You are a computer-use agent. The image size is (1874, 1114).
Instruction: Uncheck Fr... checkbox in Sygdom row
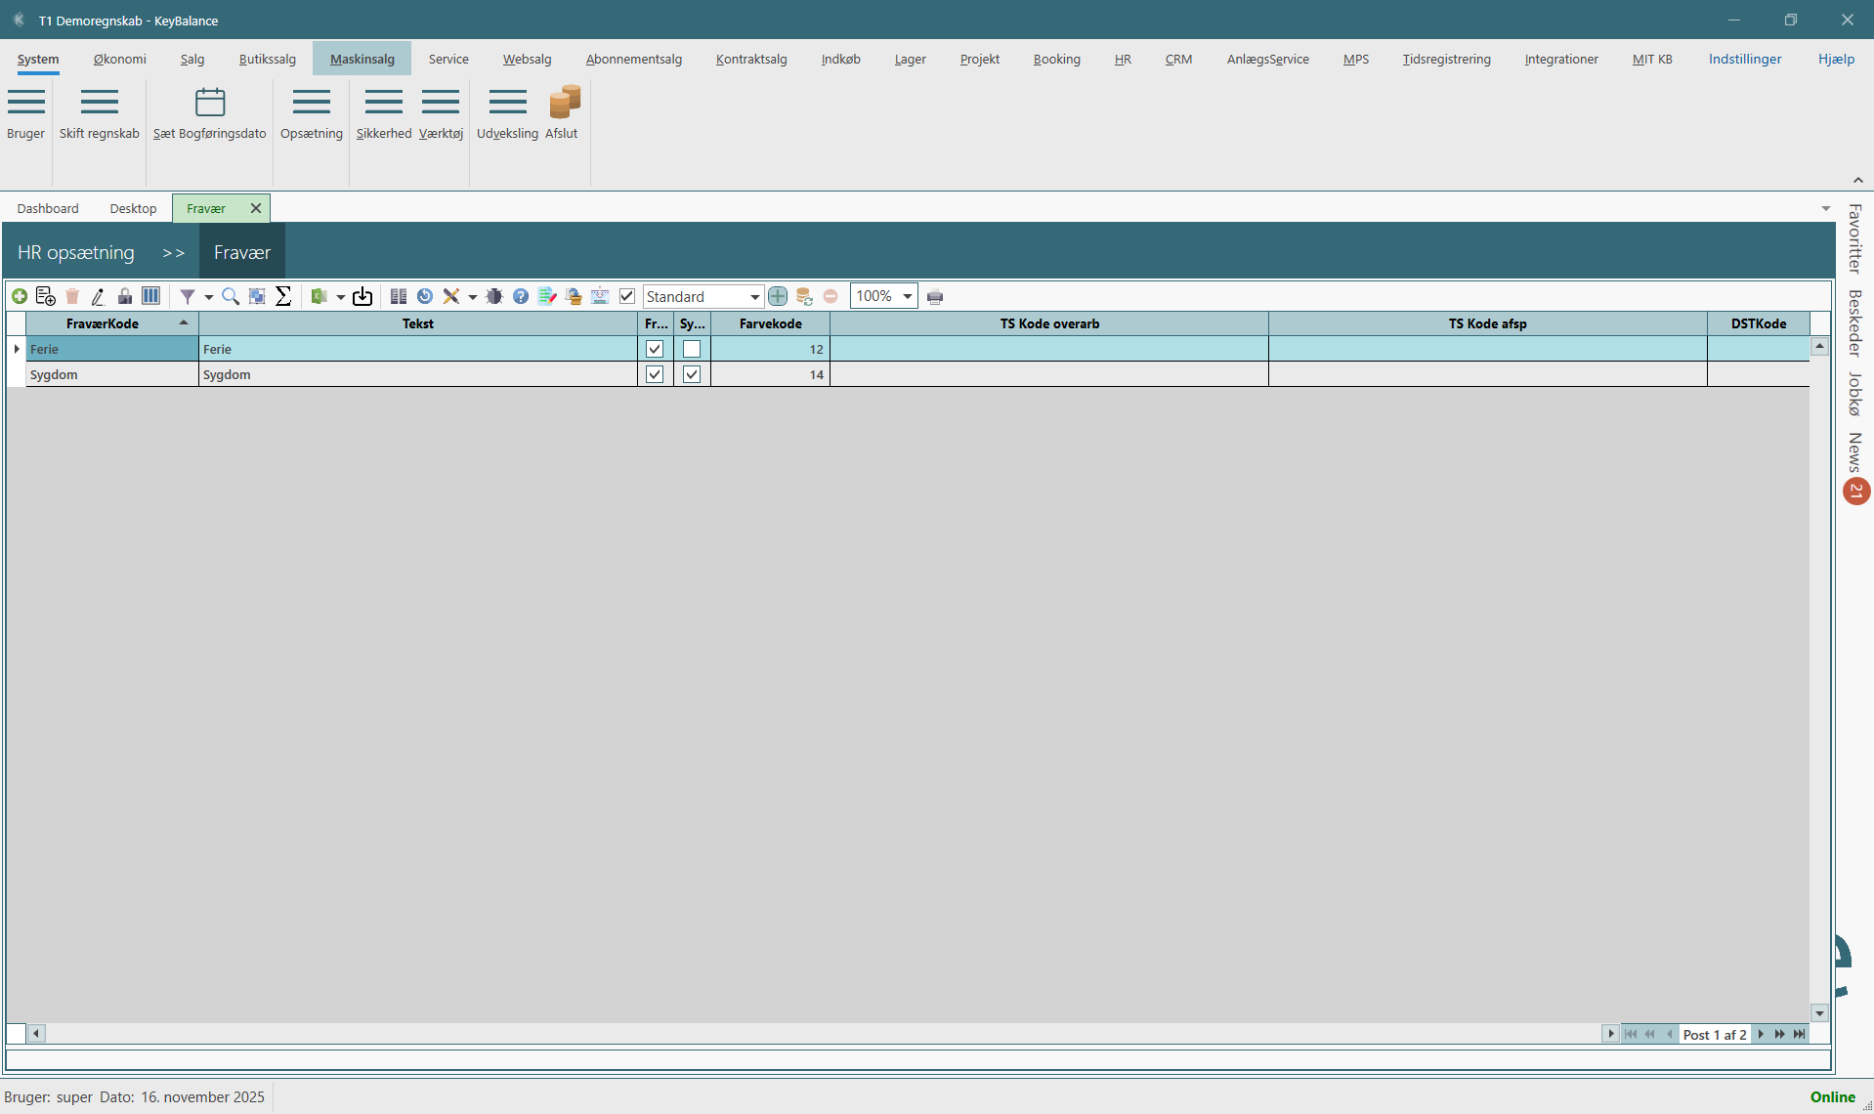click(x=655, y=374)
